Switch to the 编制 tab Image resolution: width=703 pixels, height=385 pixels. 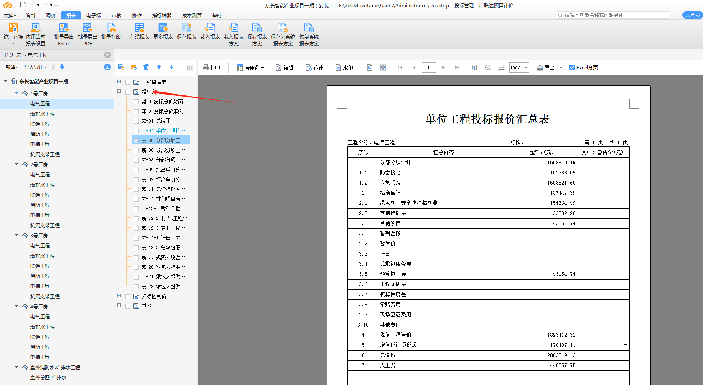coord(30,15)
